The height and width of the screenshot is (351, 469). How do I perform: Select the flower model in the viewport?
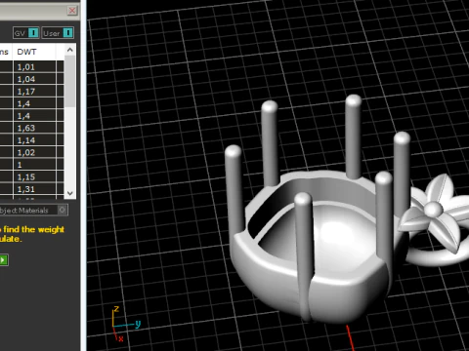(x=435, y=213)
